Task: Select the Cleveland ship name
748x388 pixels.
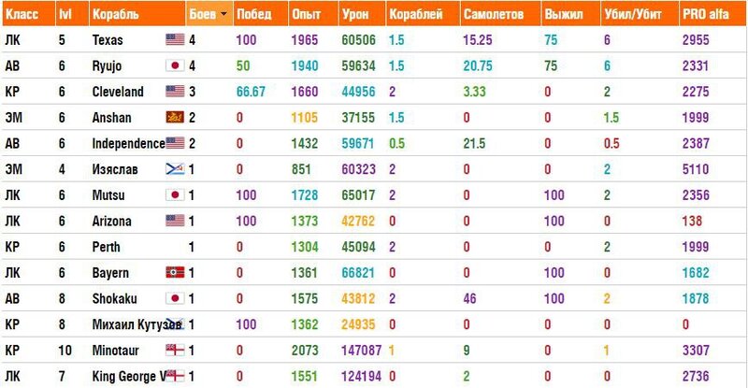Action: (x=118, y=91)
